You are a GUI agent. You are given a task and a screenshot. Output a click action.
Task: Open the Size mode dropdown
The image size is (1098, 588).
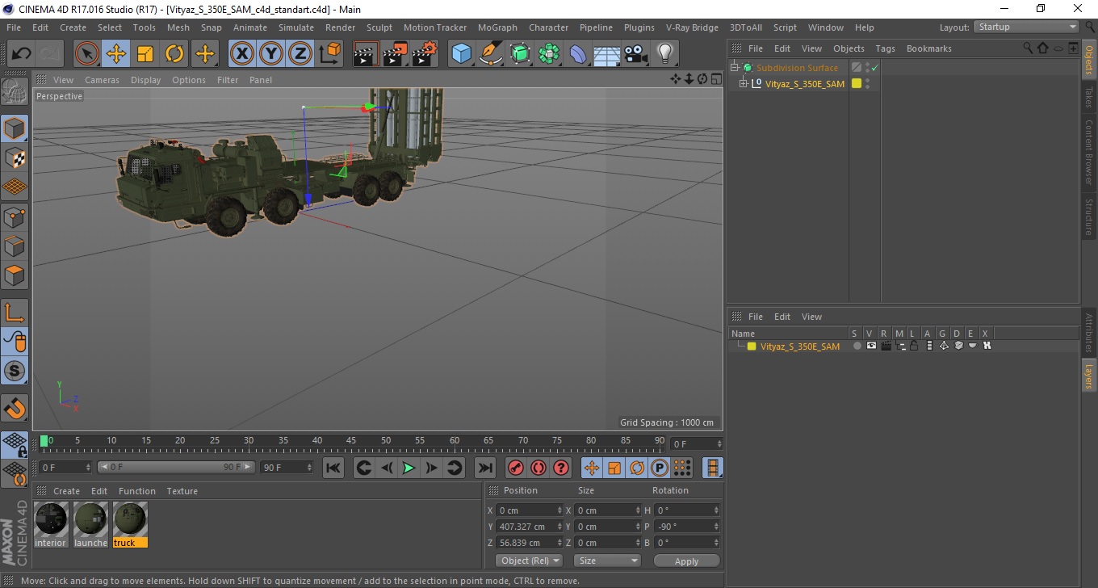click(607, 561)
